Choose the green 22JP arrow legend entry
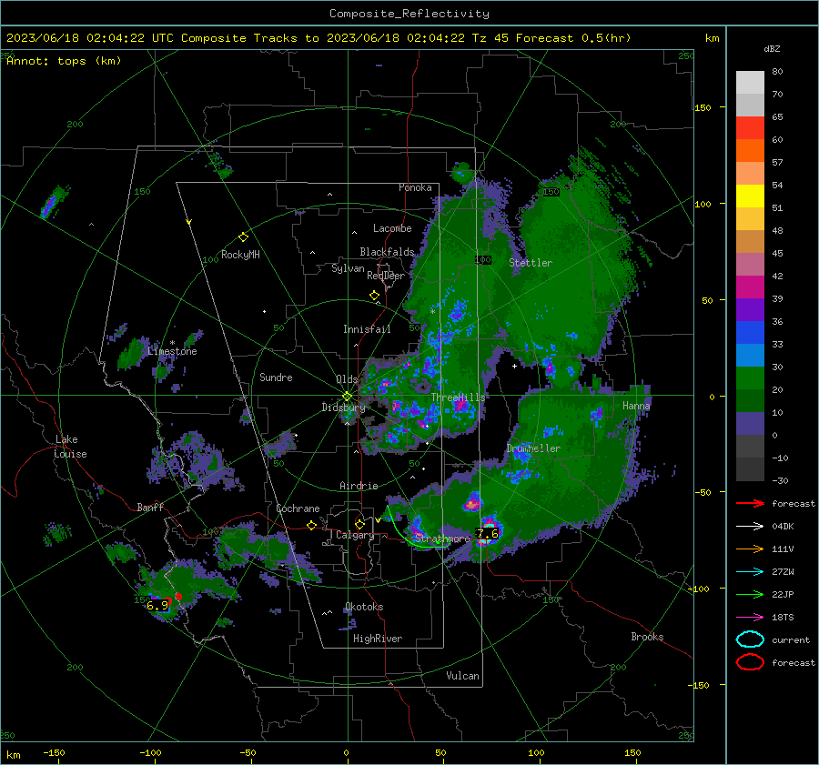 click(750, 594)
